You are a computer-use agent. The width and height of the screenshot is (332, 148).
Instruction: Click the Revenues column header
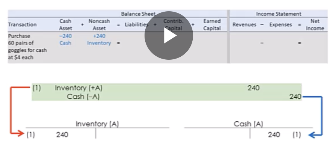click(x=245, y=24)
